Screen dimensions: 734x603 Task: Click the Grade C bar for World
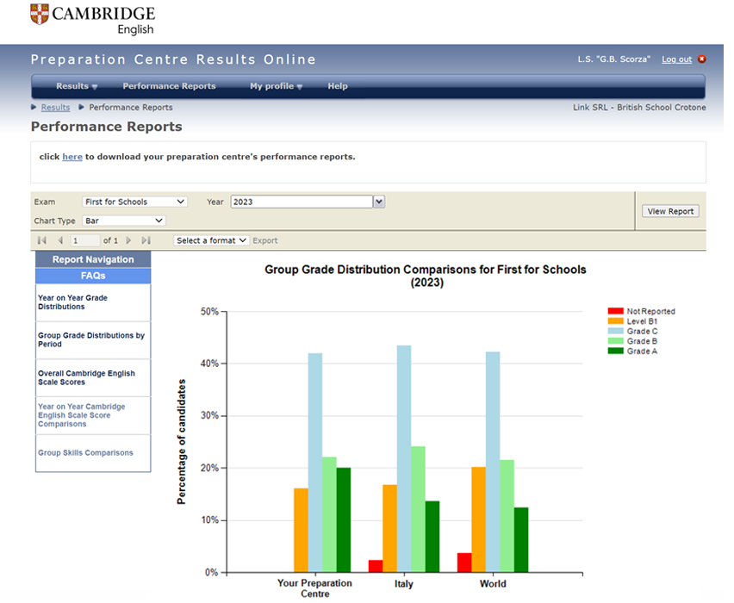493,462
